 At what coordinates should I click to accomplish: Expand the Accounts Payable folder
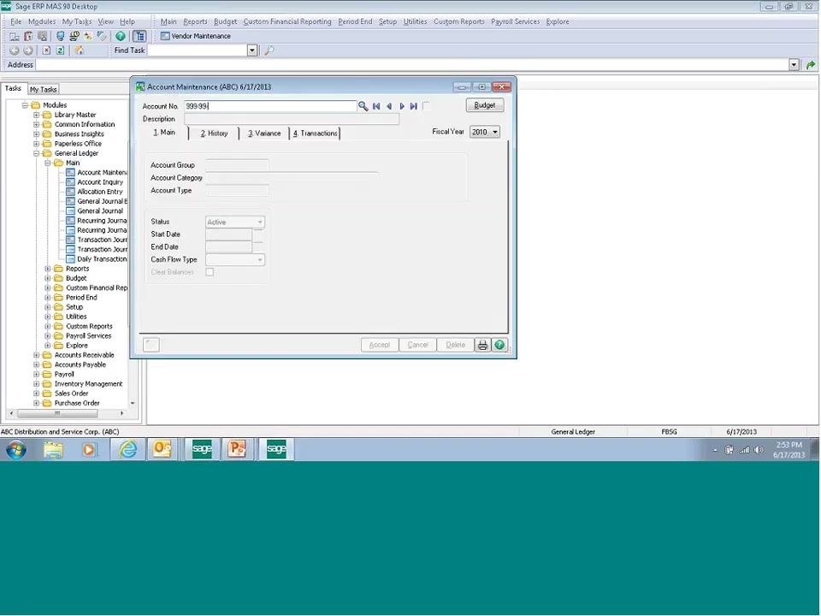pos(36,365)
